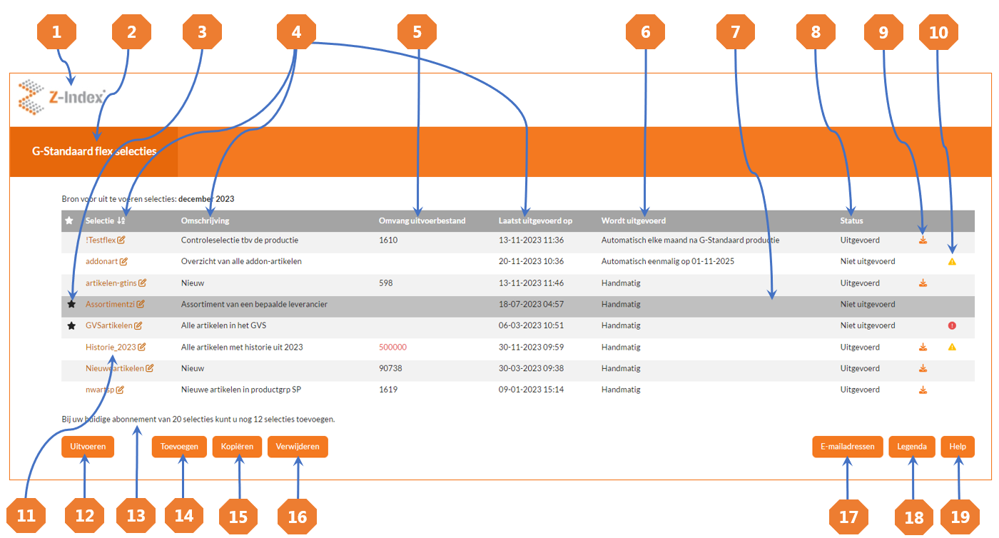Download the nwartsp output file

click(x=923, y=390)
